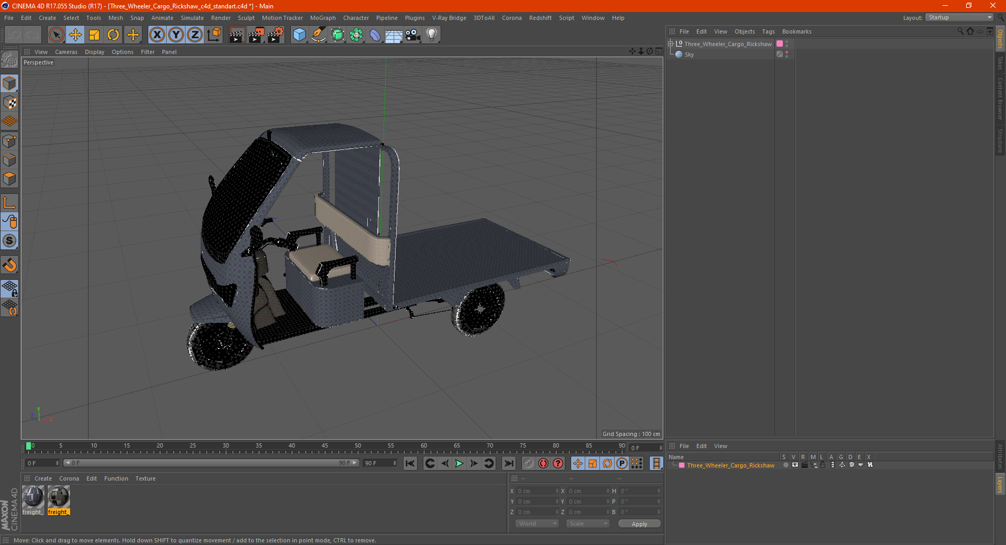Toggle layer render icon in Layers panel

pos(805,465)
